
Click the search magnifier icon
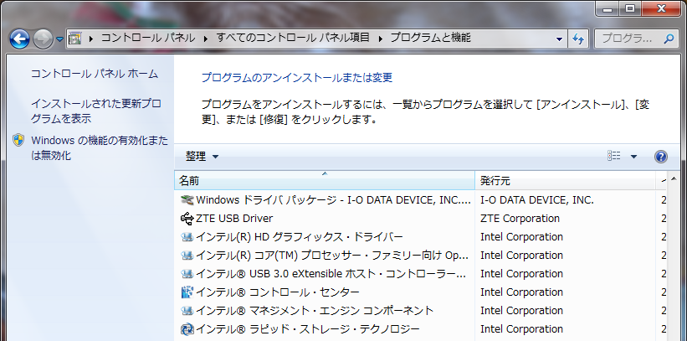[x=669, y=39]
